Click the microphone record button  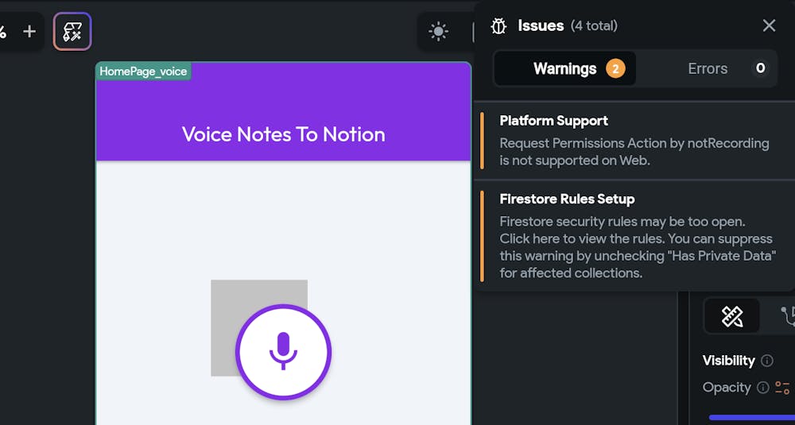284,352
